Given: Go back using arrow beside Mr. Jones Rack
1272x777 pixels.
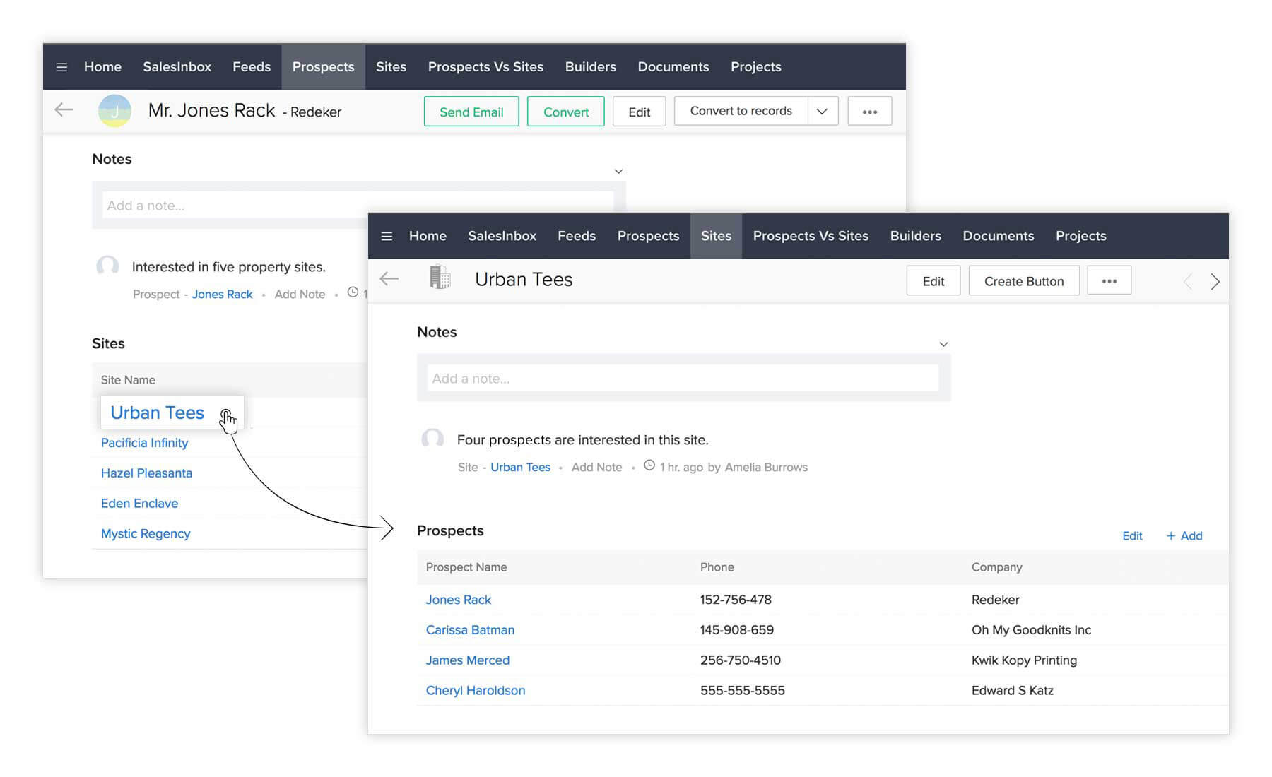Looking at the screenshot, I should 64,109.
